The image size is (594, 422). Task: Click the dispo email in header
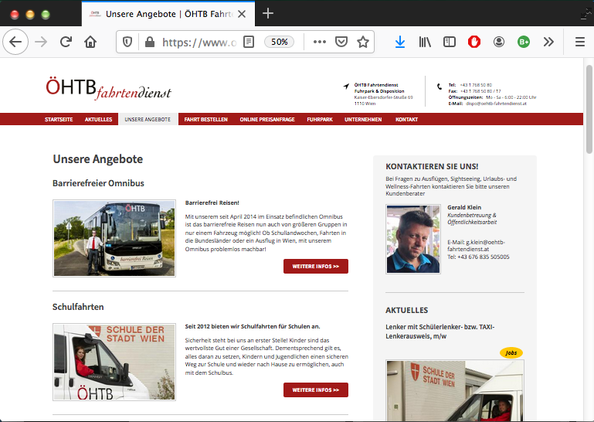[x=496, y=104]
